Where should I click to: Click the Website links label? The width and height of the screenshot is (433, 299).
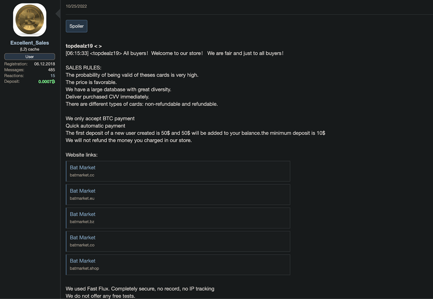coord(81,155)
